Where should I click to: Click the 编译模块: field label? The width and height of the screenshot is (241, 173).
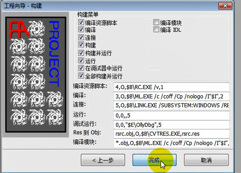[x=85, y=142]
